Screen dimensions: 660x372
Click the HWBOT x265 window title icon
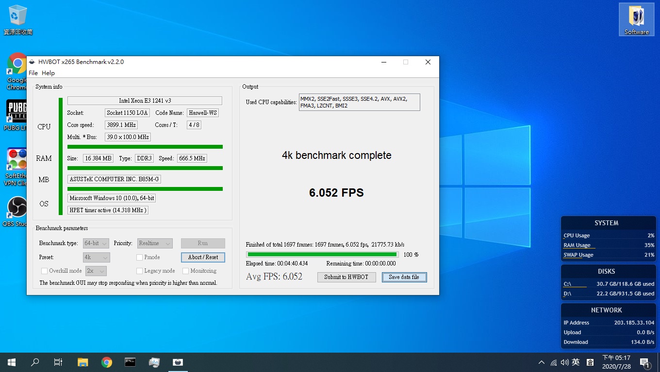(32, 62)
